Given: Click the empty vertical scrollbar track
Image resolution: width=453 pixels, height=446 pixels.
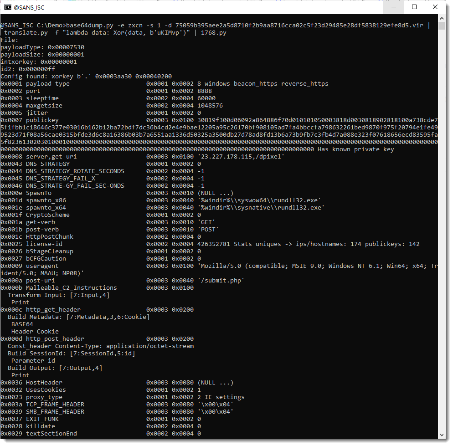Looking at the screenshot, I should tap(442, 228).
